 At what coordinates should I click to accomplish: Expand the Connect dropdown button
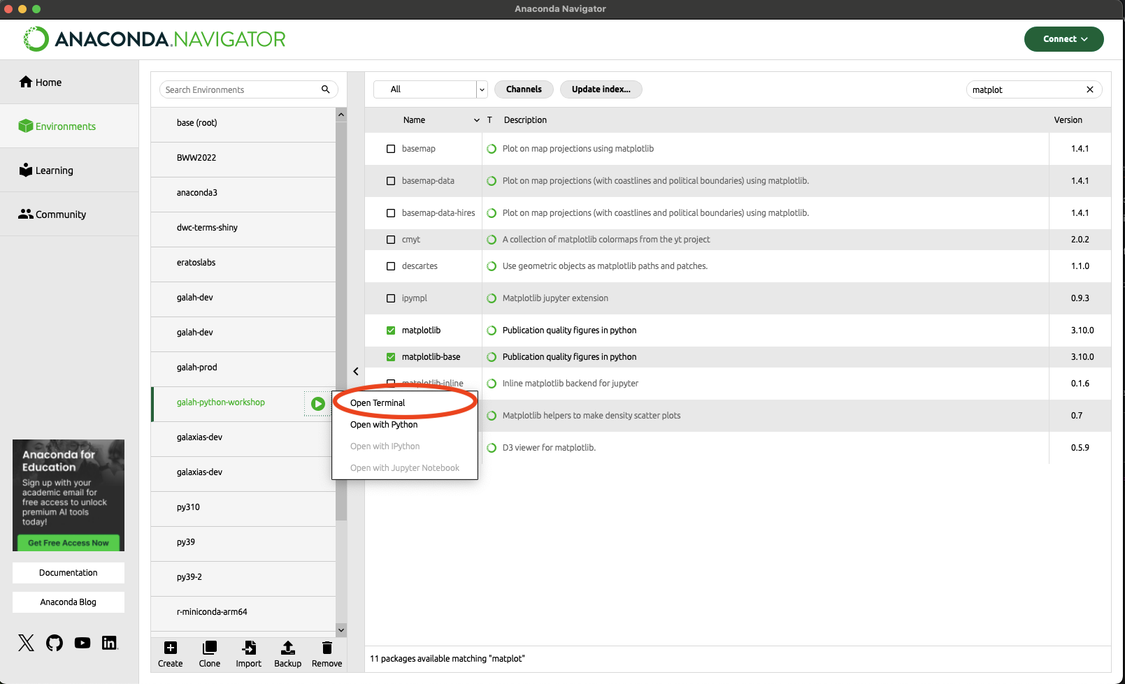pyautogui.click(x=1063, y=39)
